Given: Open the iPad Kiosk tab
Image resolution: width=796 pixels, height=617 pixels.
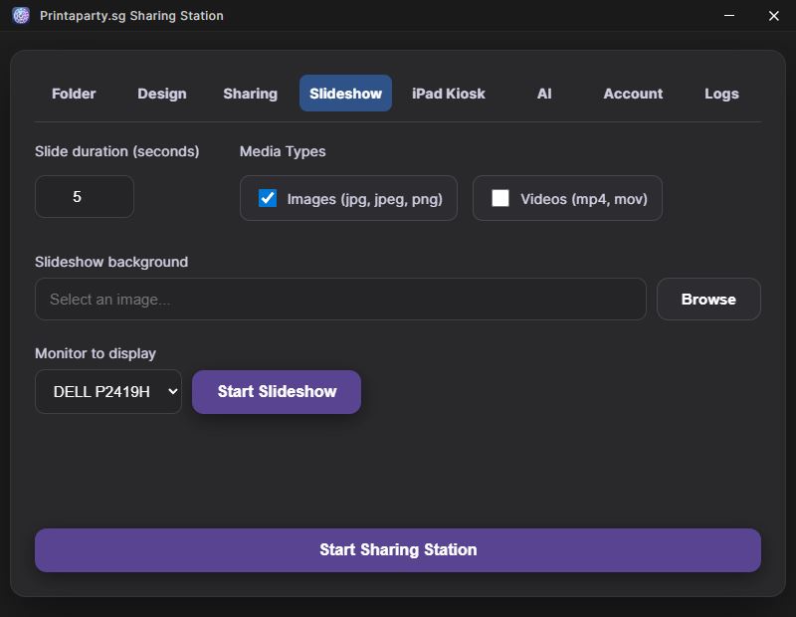Looking at the screenshot, I should pyautogui.click(x=449, y=94).
